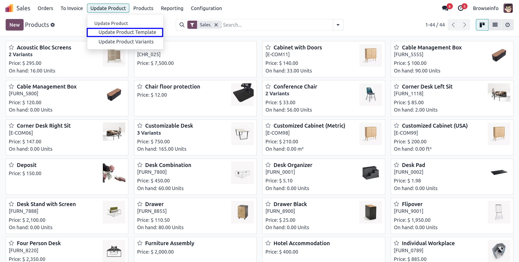Screen dimensions: 519x262
Task: Remove the Sales filter facet
Action: 216,25
